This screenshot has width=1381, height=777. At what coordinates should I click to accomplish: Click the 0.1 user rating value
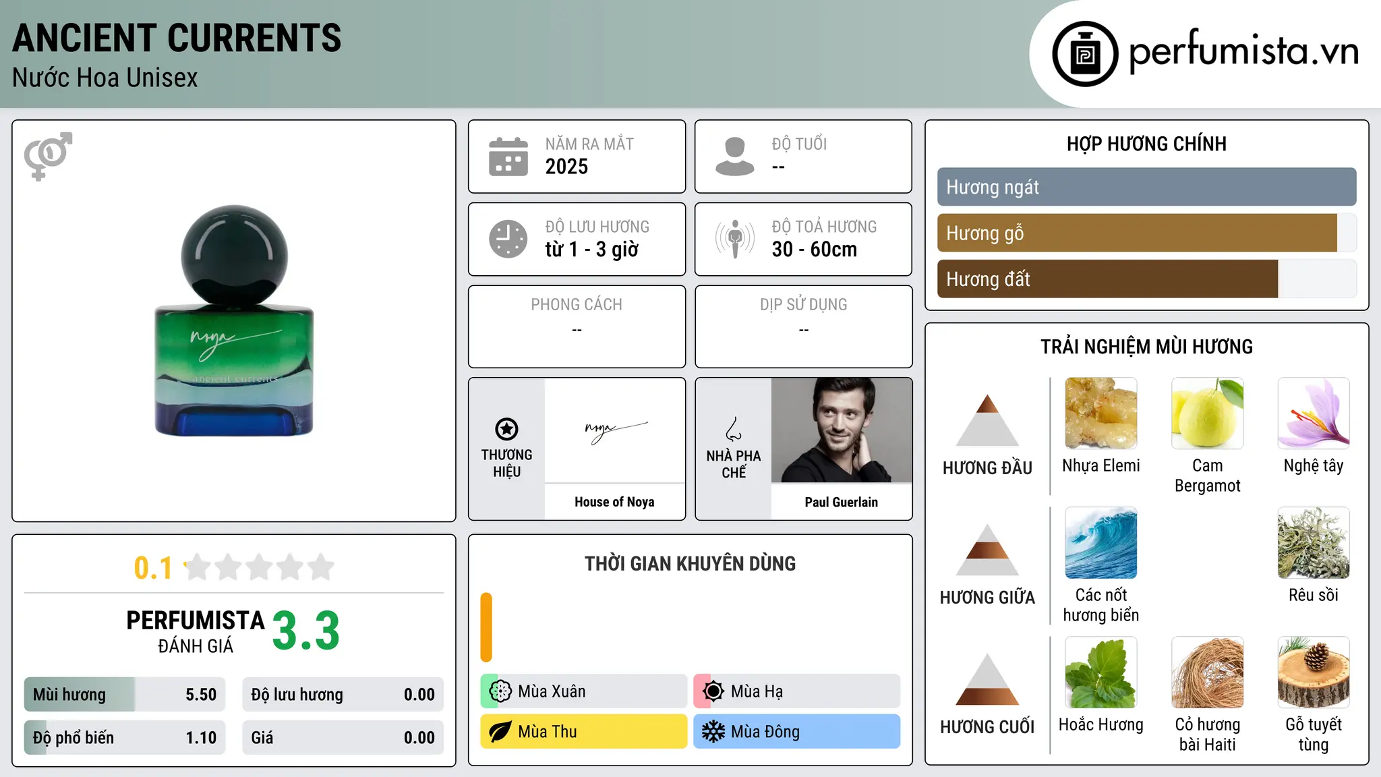[x=153, y=568]
